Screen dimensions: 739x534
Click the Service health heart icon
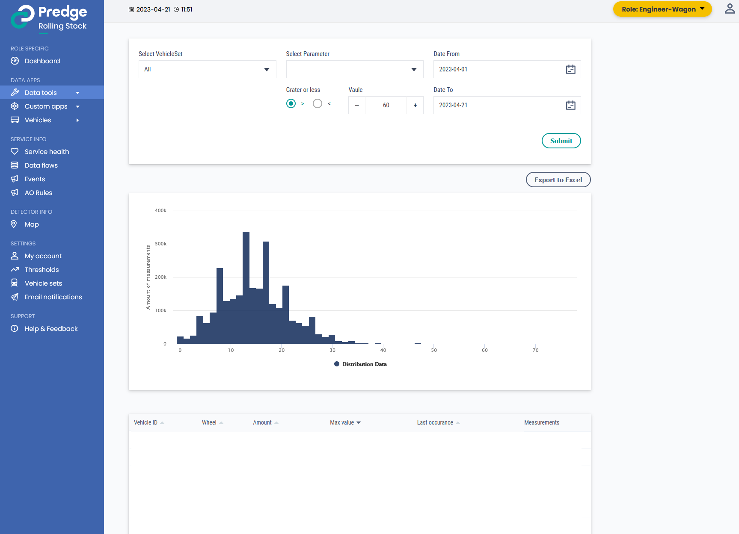point(15,151)
